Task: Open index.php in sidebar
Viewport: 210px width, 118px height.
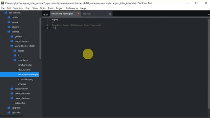Action: (x=20, y=103)
